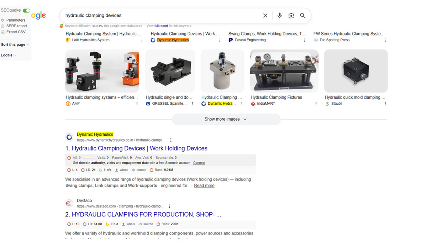Click the Rank: 9.01M value
Viewport: 427px width, 248px height.
(162, 170)
